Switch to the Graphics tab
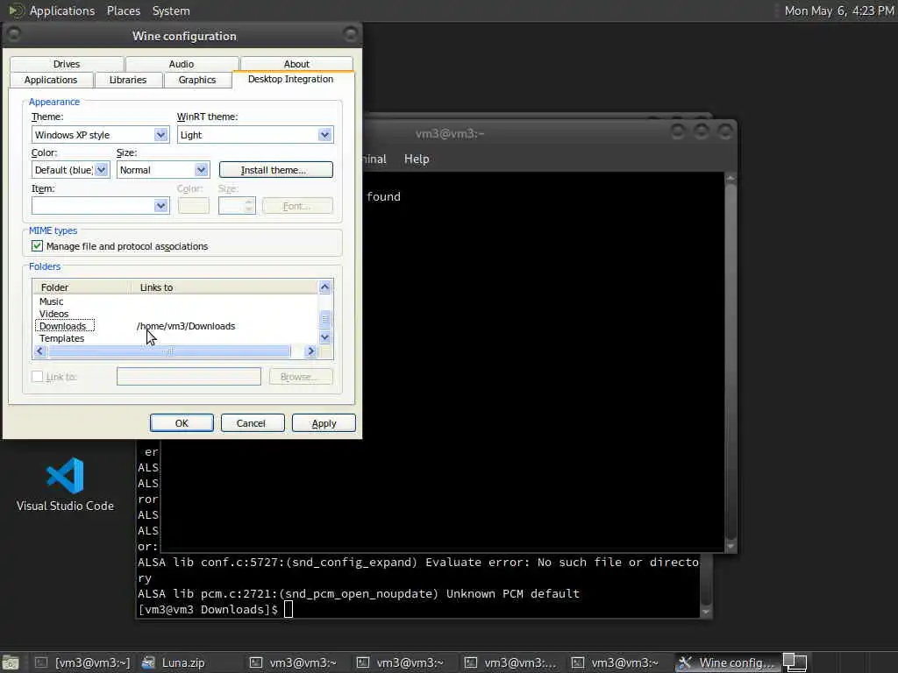Image resolution: width=898 pixels, height=673 pixels. 197,80
